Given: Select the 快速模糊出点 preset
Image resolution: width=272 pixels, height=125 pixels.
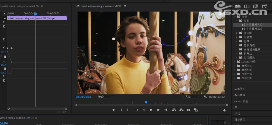Looking at the screenshot, I should click(252, 29).
